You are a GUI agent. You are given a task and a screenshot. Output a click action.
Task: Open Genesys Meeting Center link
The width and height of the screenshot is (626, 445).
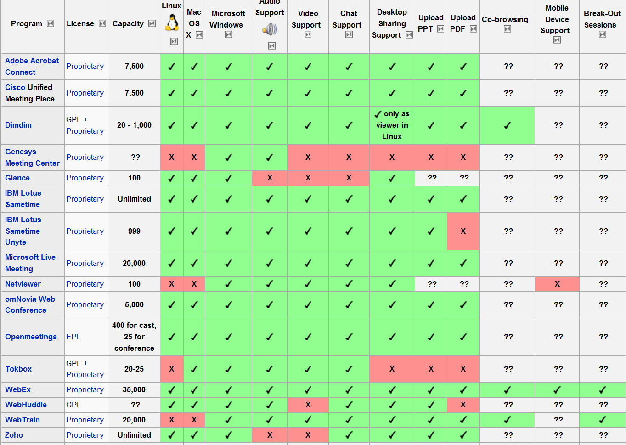pos(32,158)
